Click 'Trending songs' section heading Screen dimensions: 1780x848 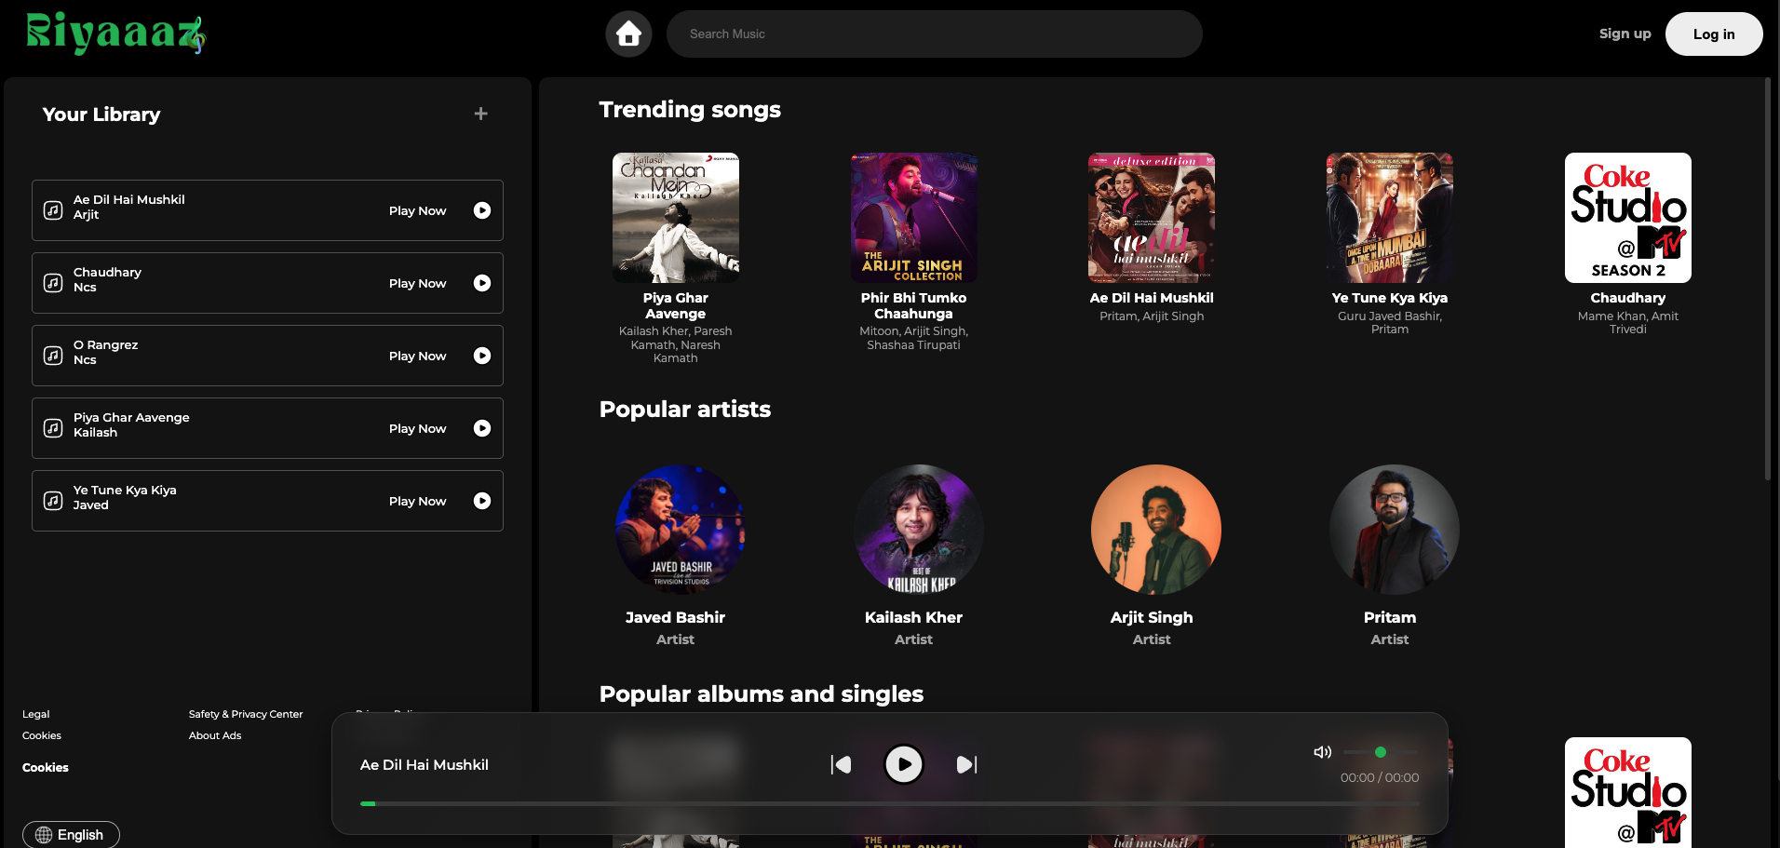click(x=690, y=110)
